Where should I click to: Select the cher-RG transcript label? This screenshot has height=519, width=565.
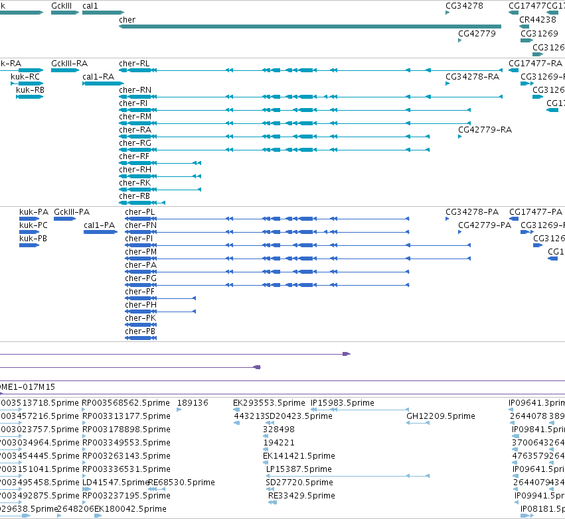pyautogui.click(x=135, y=143)
